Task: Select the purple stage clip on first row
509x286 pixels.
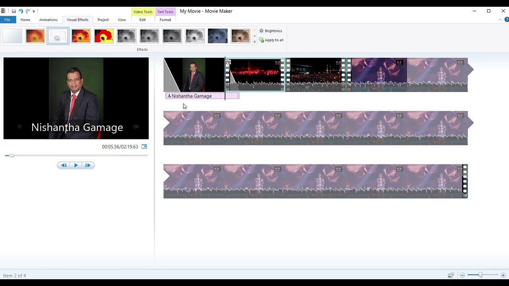Action: click(x=410, y=75)
